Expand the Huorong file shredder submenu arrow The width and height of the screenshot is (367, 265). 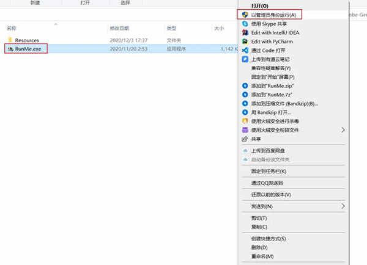(343, 130)
